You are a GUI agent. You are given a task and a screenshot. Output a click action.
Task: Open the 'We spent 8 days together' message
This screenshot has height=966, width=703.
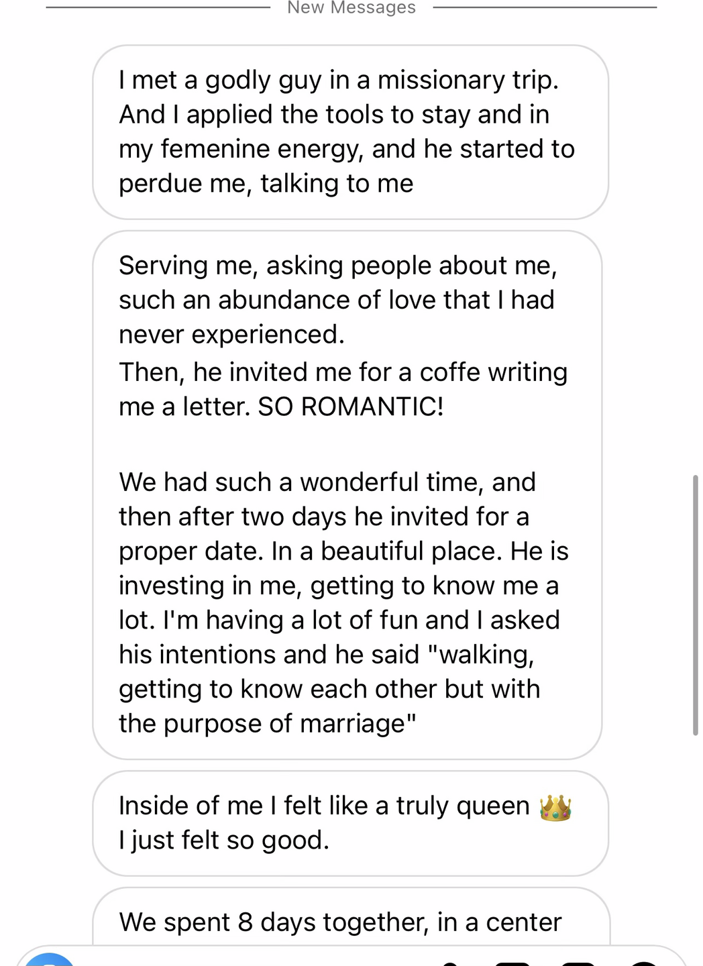340,922
